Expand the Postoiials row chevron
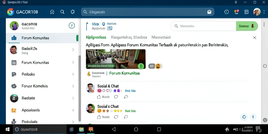Image resolution: width=268 pixels, height=134 pixels. click(73, 122)
